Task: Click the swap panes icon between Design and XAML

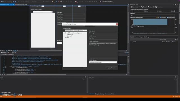Action: point(9,53)
